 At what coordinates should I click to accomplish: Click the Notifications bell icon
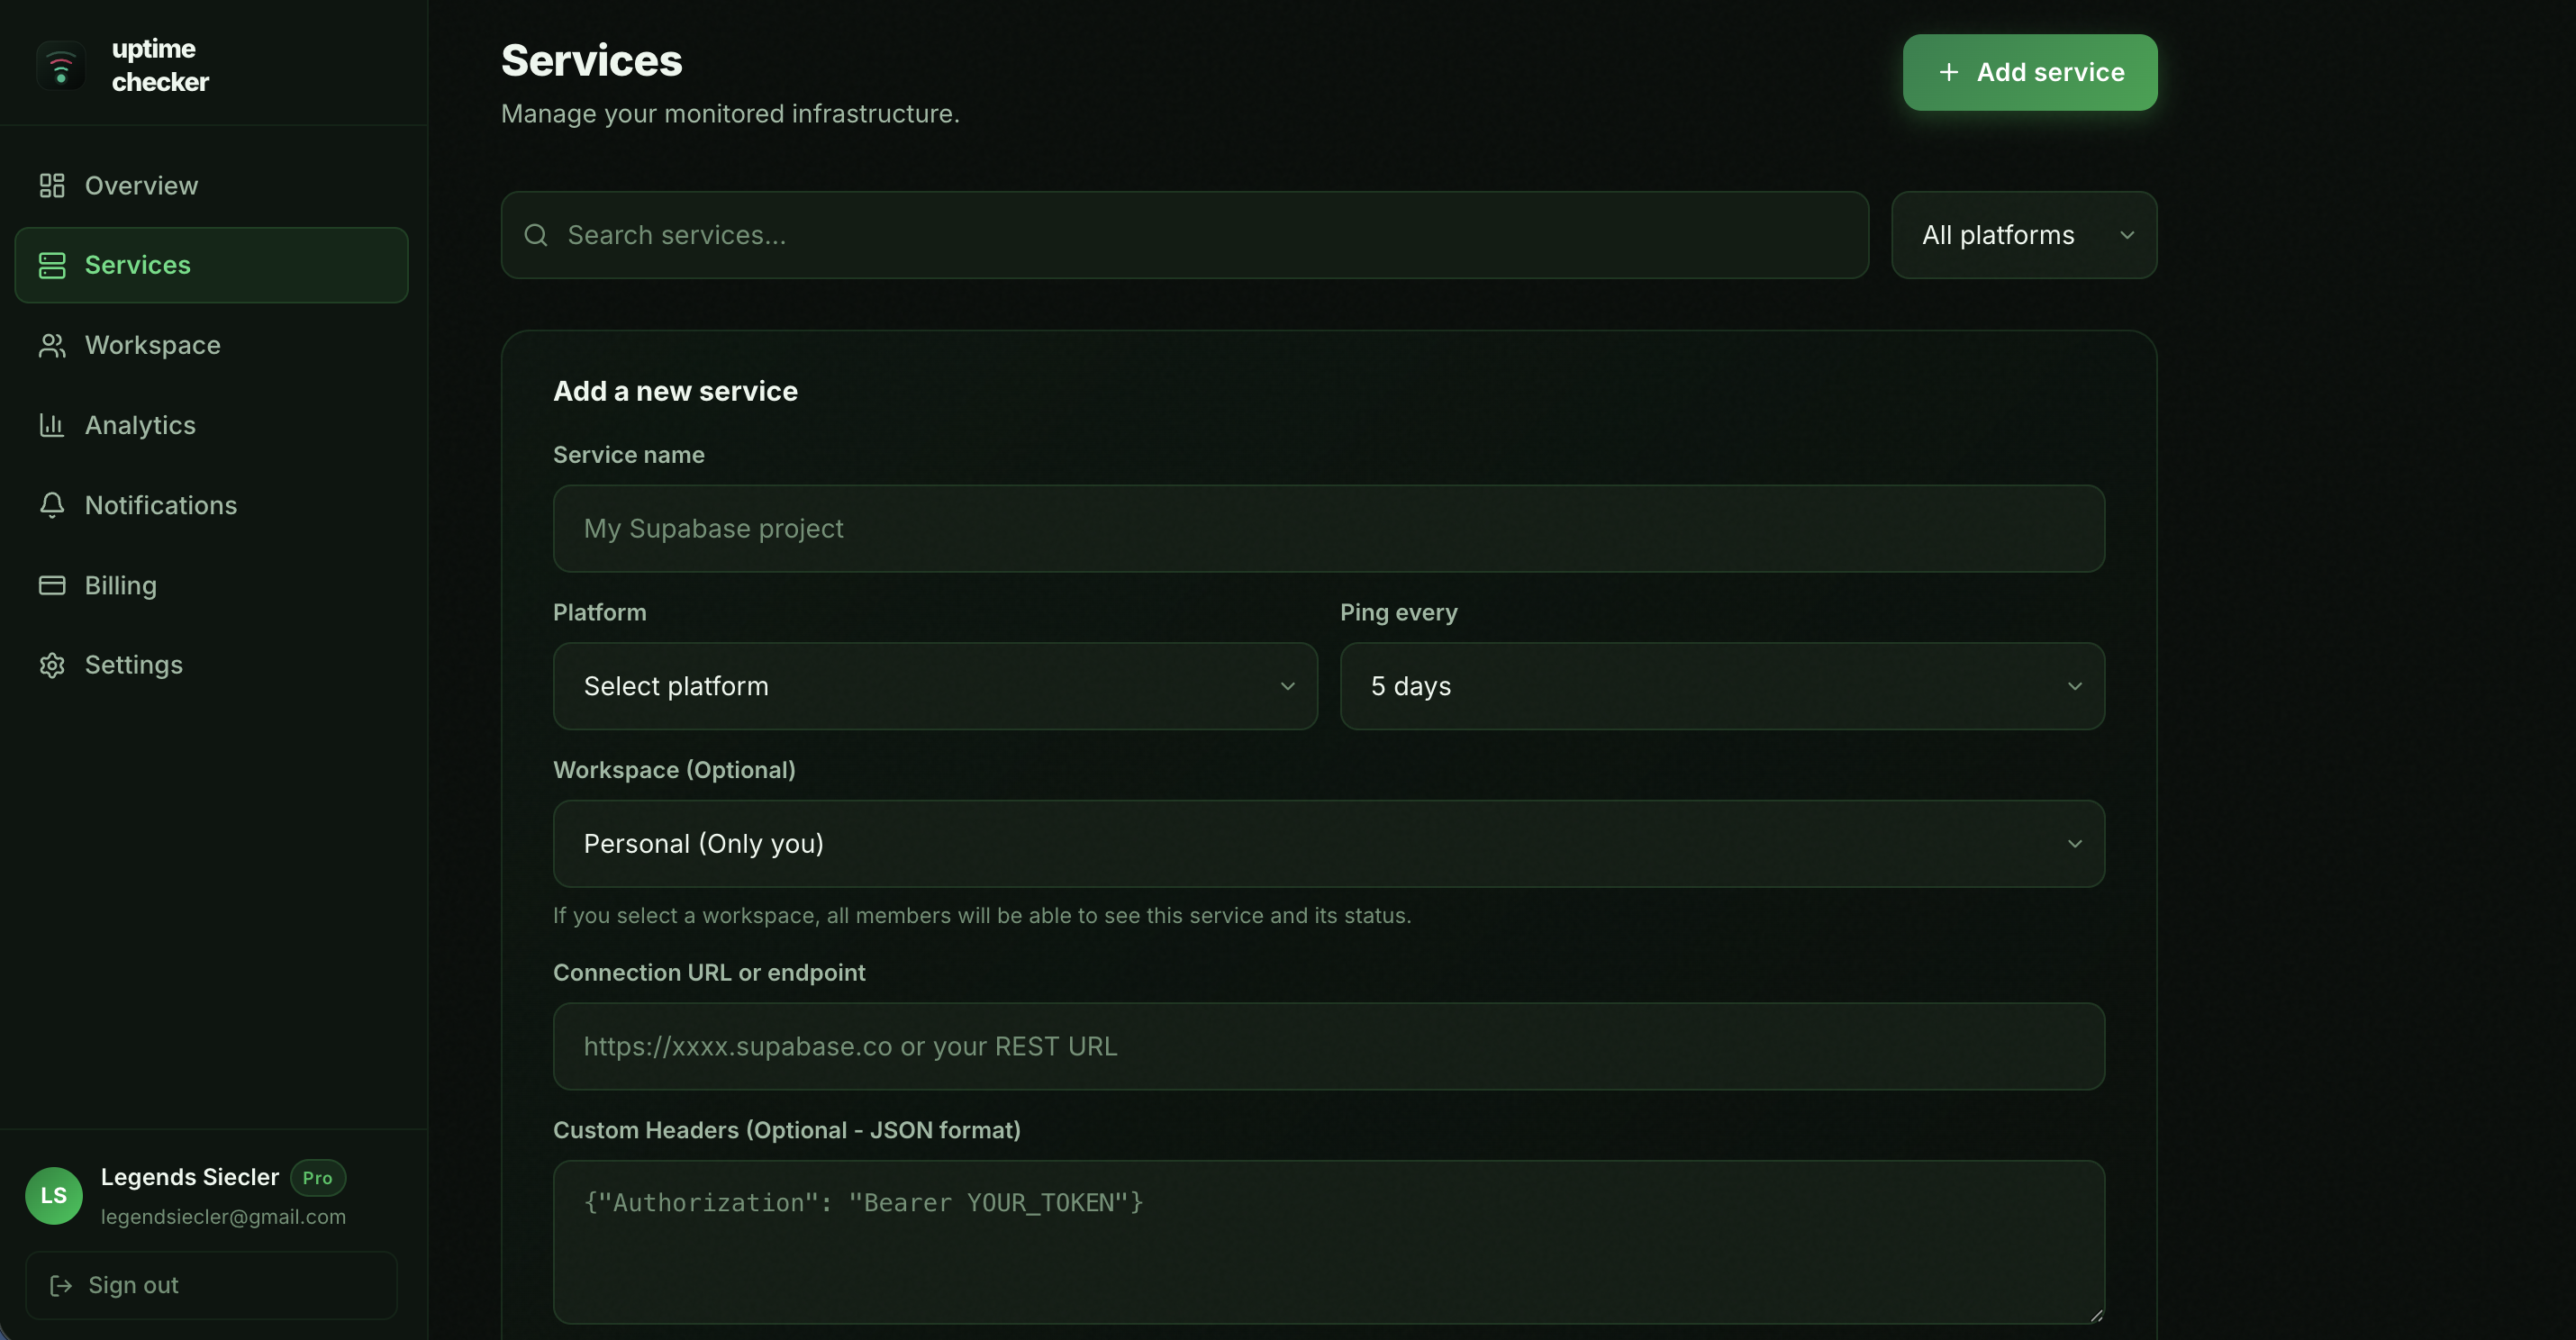point(52,505)
